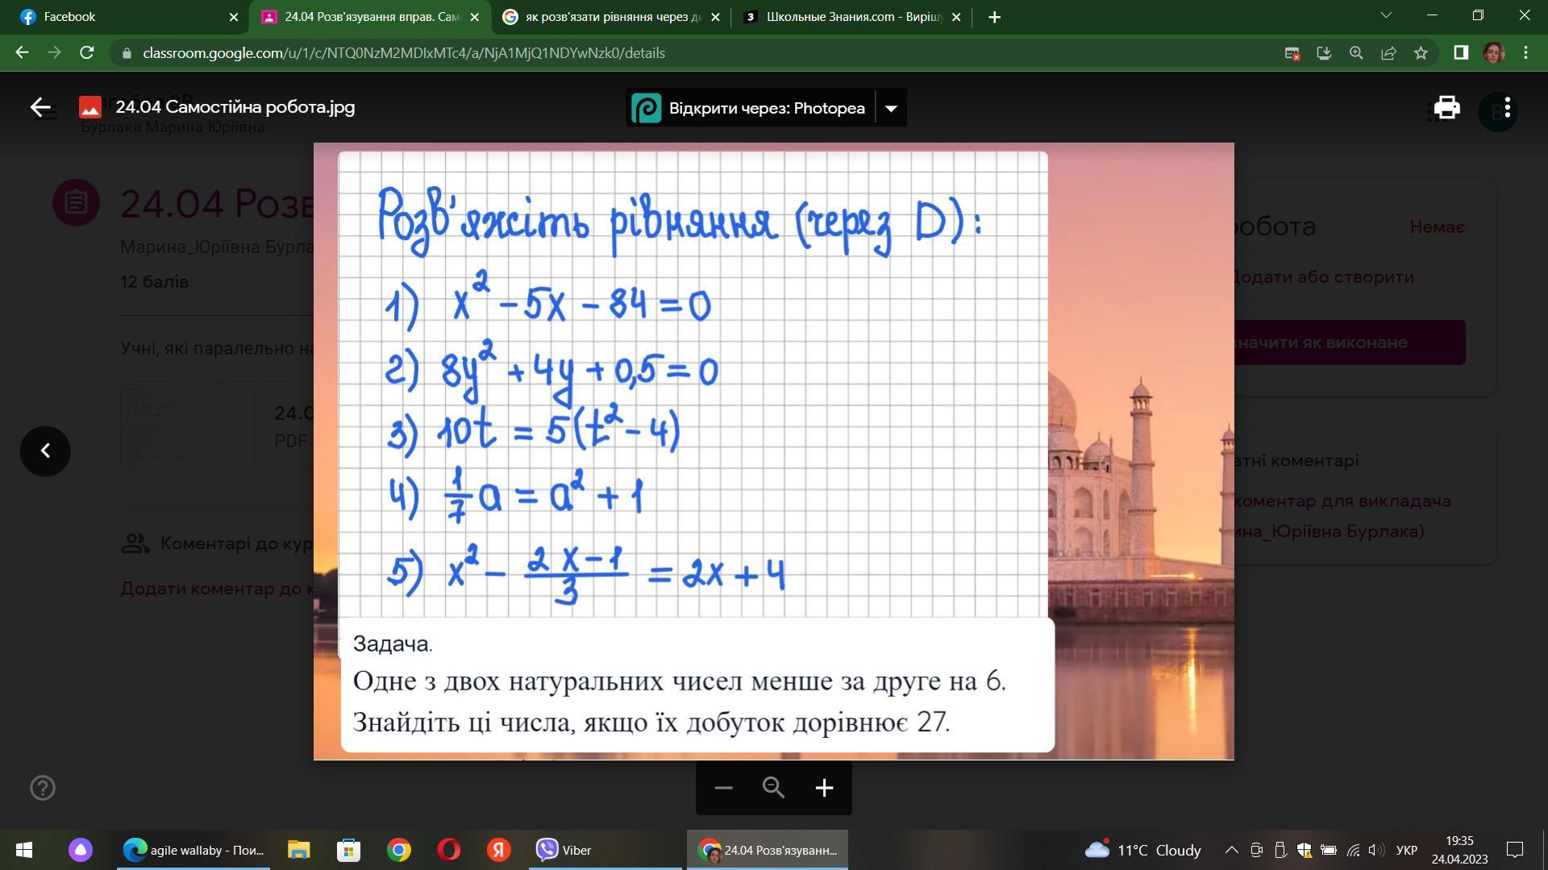Click 'Відкрити через: Photopea' button
Viewport: 1548px width, 870px height.
click(x=750, y=109)
